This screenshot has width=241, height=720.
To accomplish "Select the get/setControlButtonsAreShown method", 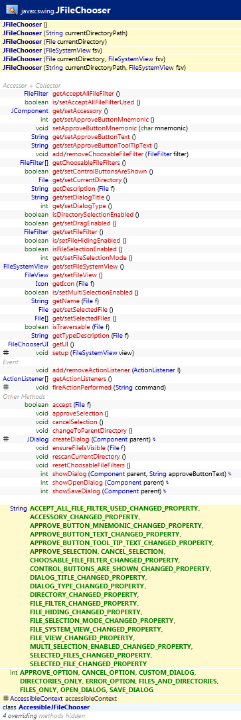I will click(x=103, y=172).
